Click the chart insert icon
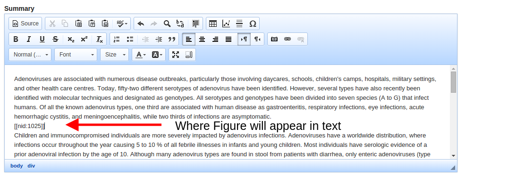 tap(226, 24)
